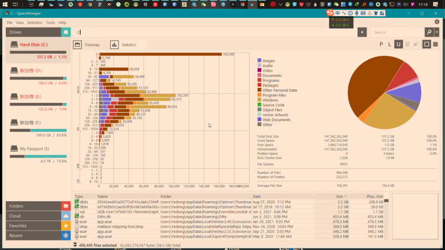Click the path input field
This screenshot has height=250, width=445.
215,32
